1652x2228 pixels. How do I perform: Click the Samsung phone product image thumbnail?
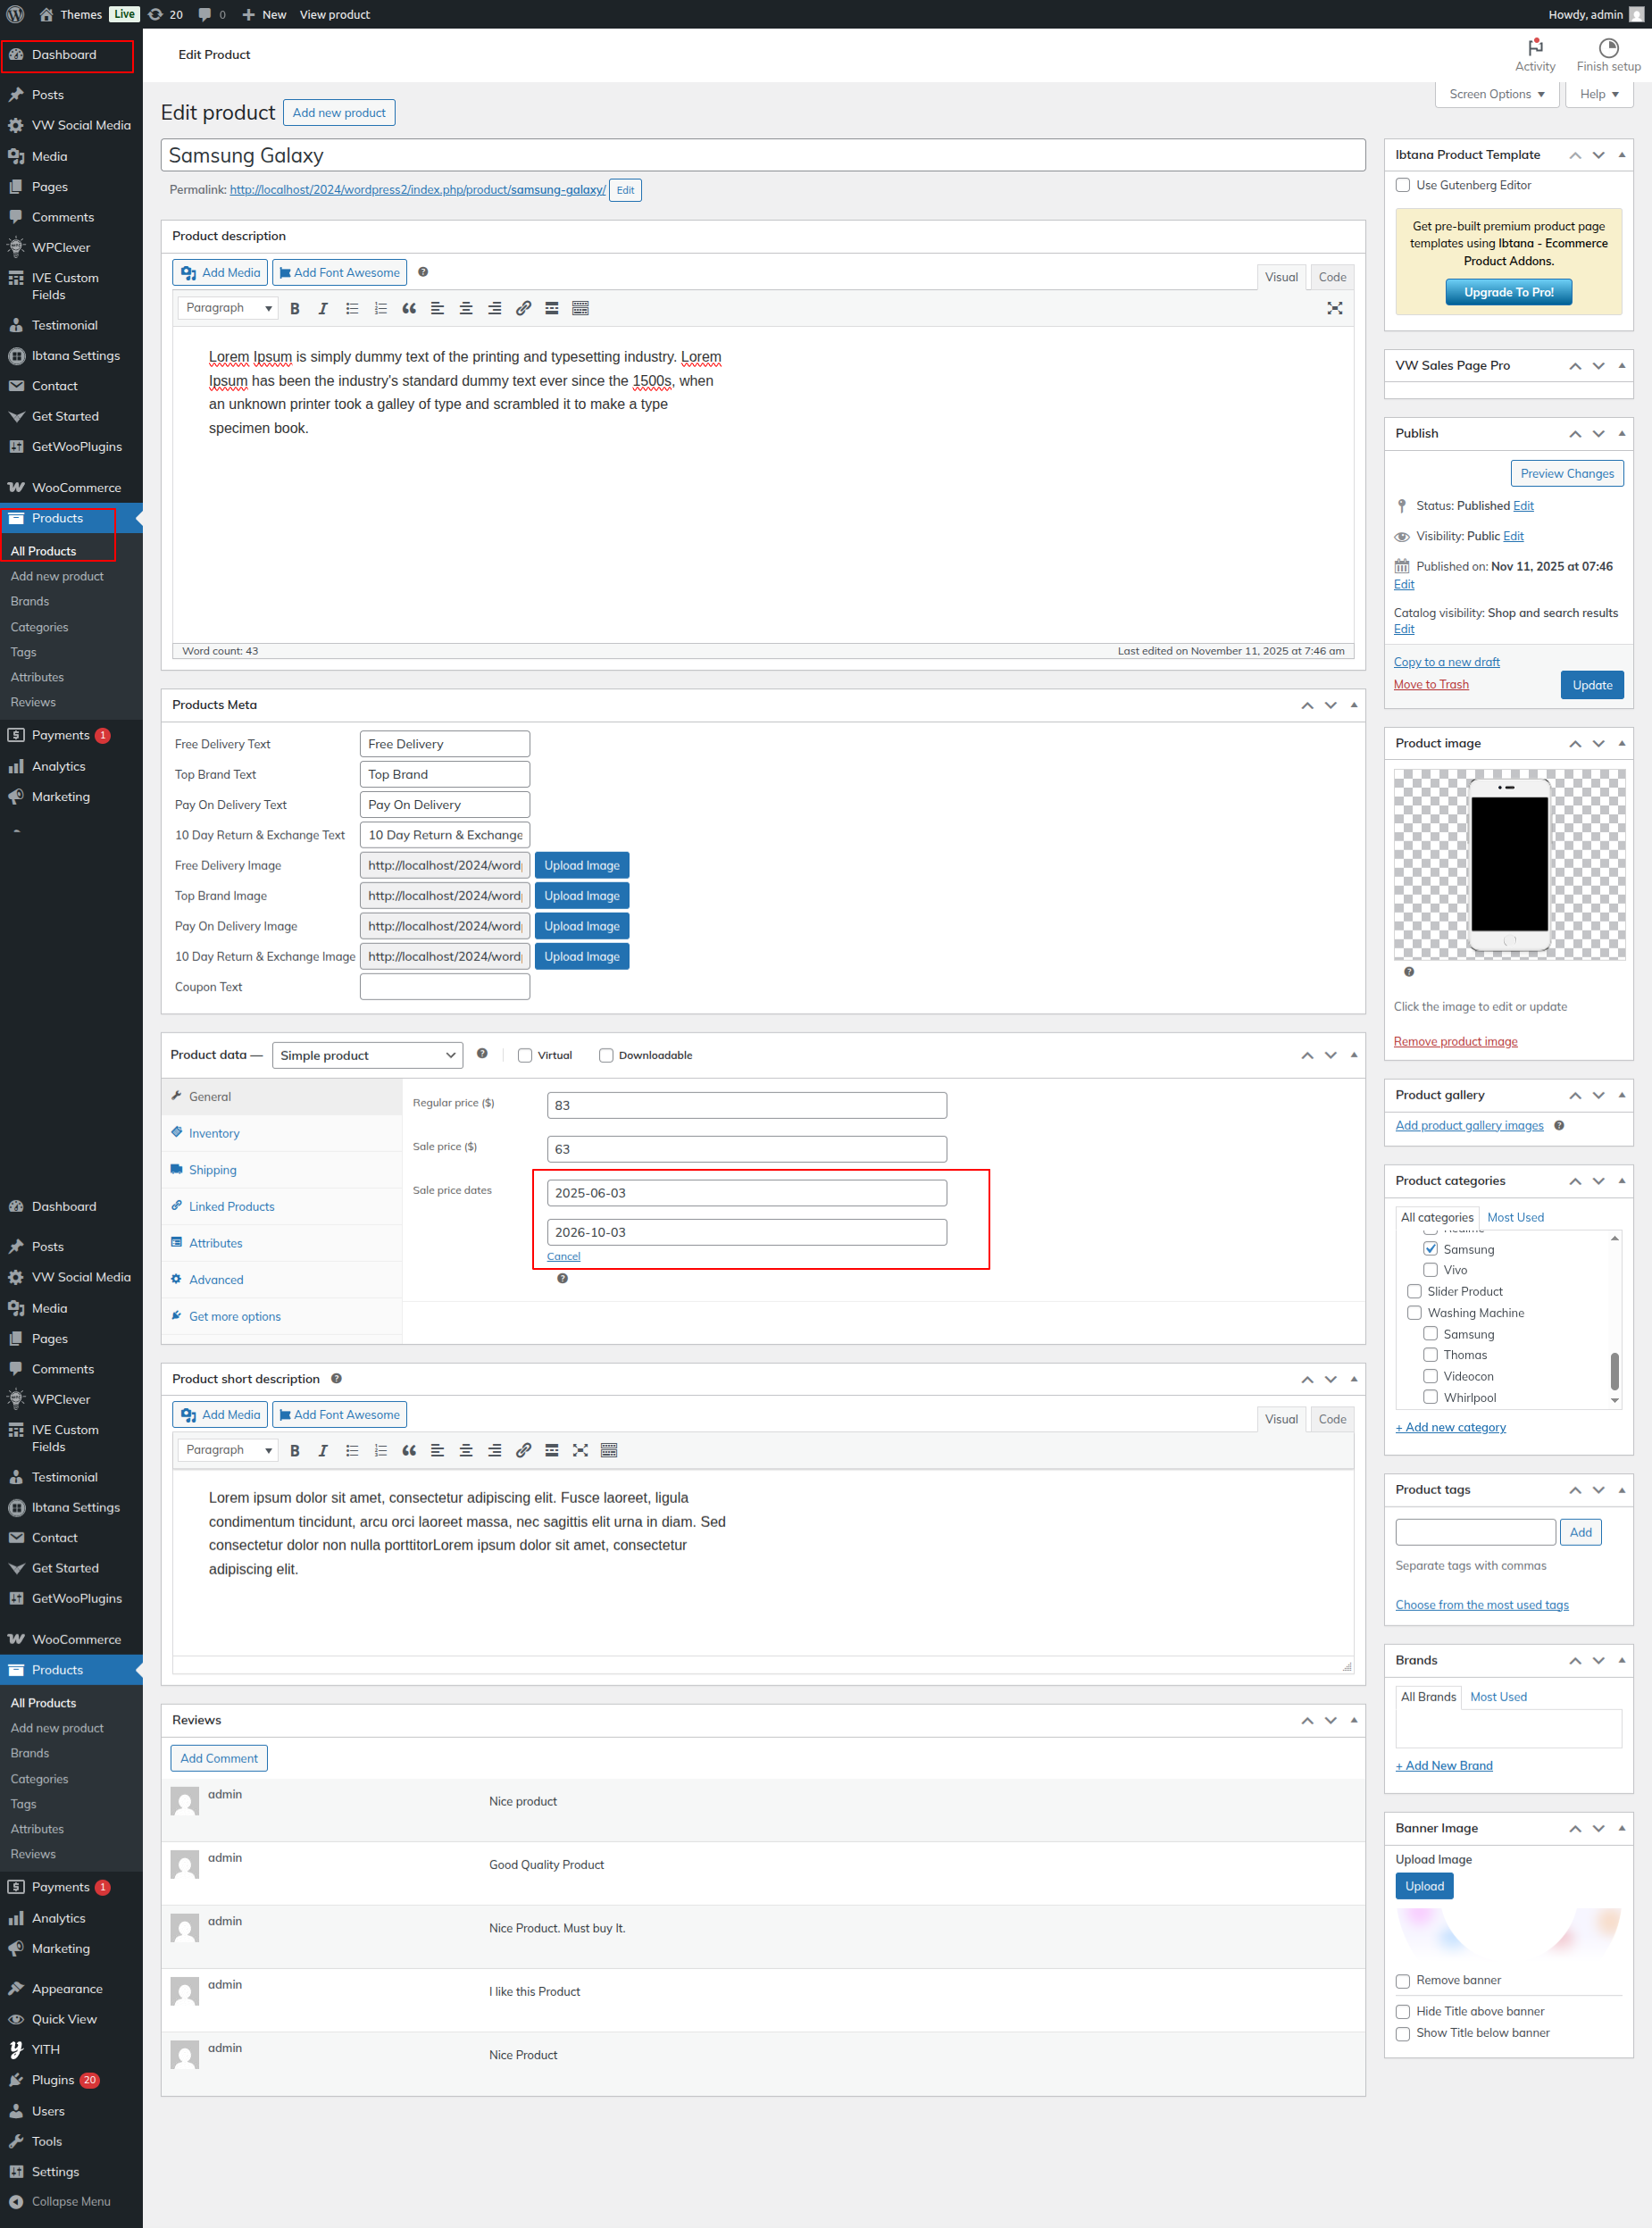point(1508,864)
